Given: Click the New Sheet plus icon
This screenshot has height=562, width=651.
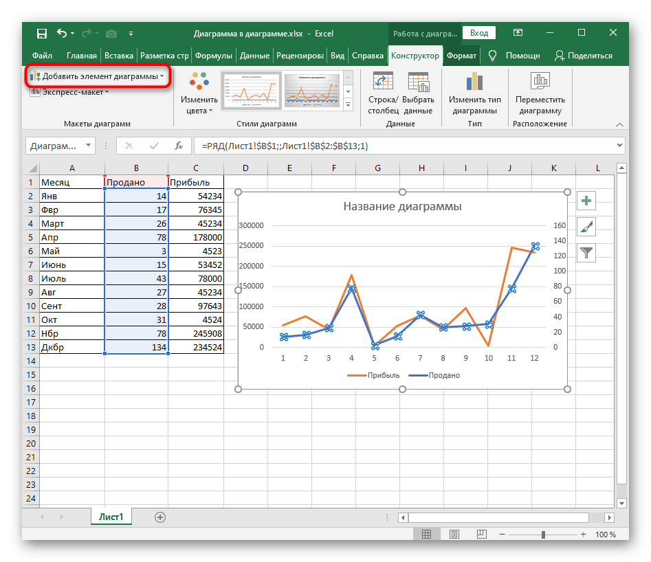Looking at the screenshot, I should point(160,517).
